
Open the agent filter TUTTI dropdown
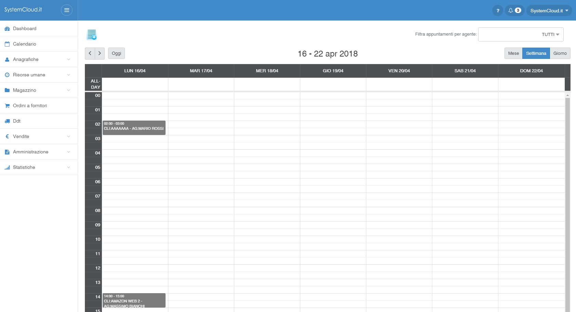(521, 35)
